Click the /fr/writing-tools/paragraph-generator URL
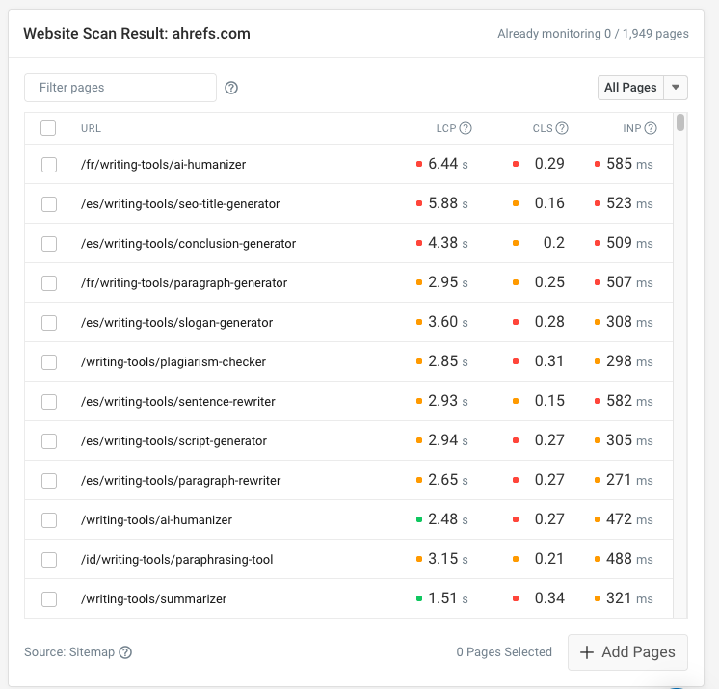719x689 pixels. click(184, 283)
